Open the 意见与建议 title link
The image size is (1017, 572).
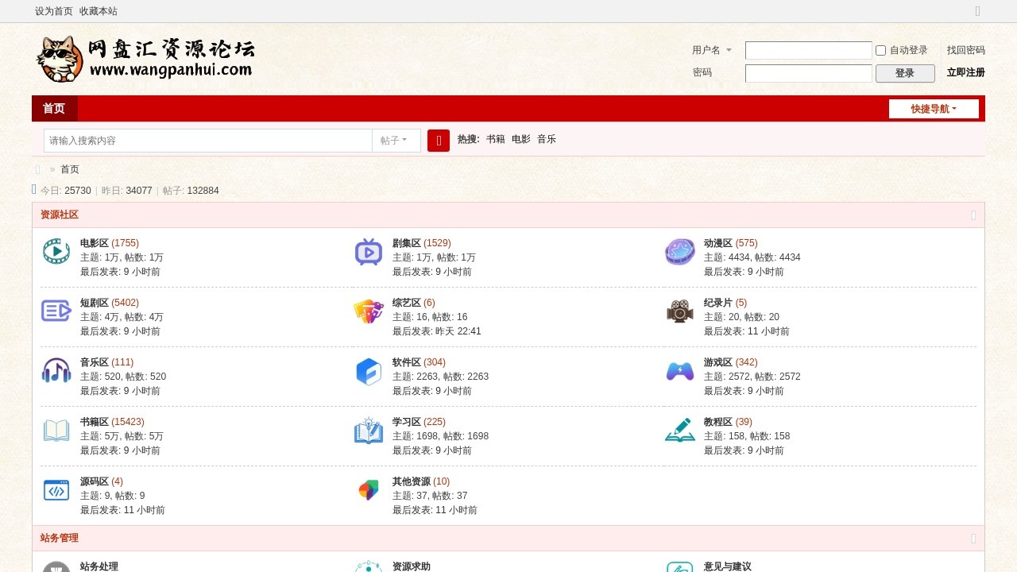pyautogui.click(x=728, y=566)
